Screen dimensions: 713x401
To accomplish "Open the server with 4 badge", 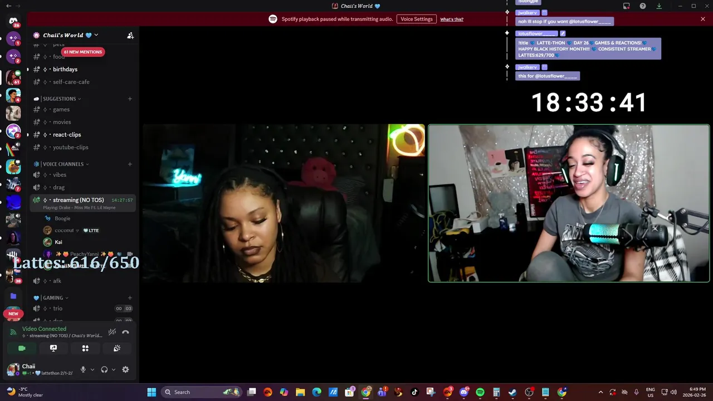I will pyautogui.click(x=13, y=95).
